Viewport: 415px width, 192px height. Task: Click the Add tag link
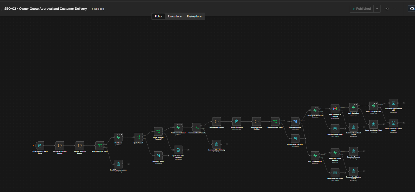pos(98,9)
